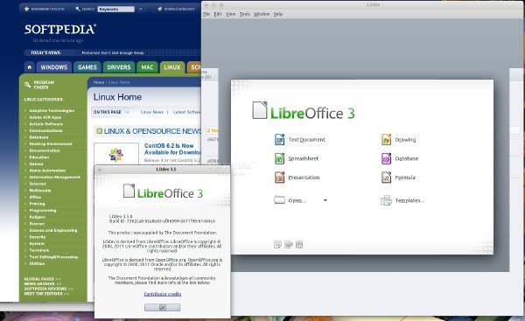Click the Global Pages link
This screenshot has height=321, width=525.
pos(43,279)
